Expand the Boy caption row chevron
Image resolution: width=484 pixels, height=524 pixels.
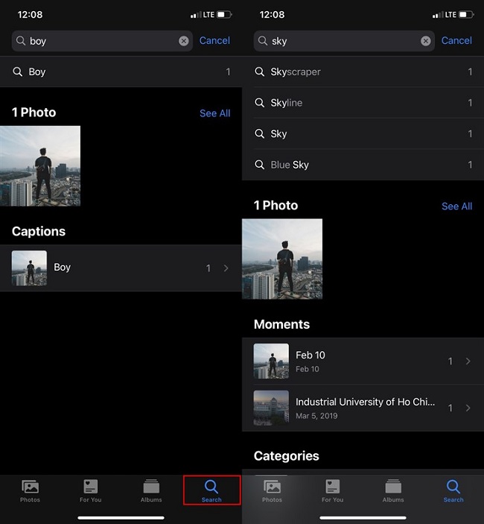pyautogui.click(x=226, y=268)
